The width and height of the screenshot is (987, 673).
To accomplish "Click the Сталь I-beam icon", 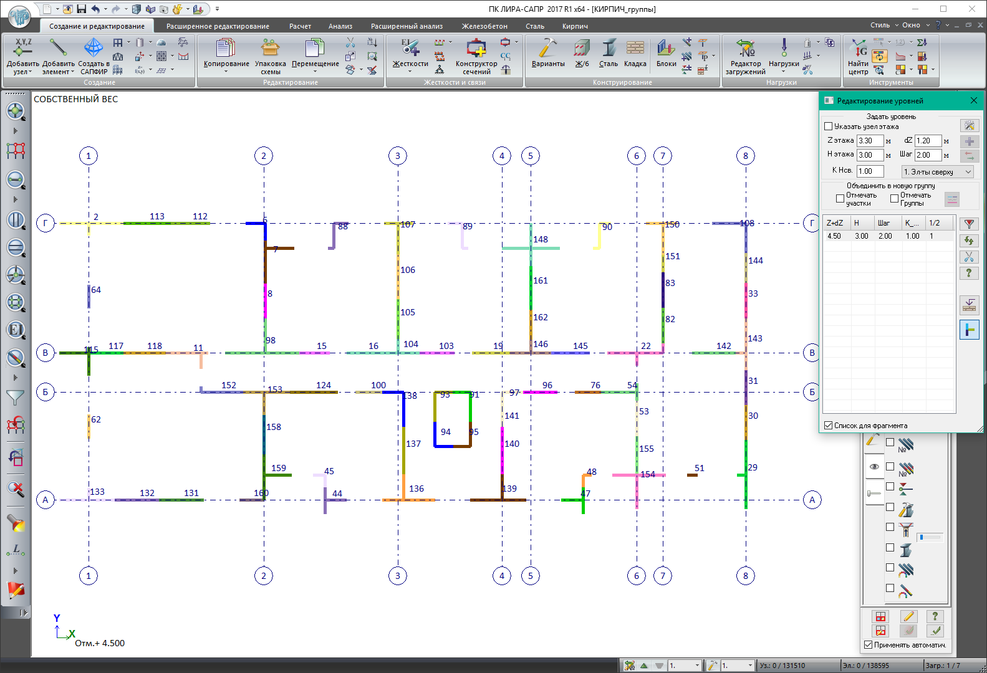I will (x=608, y=49).
